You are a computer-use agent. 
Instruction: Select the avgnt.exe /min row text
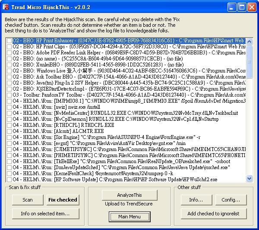[99, 143]
